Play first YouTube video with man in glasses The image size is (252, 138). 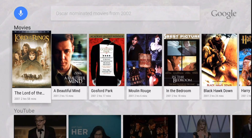[x=40, y=126]
